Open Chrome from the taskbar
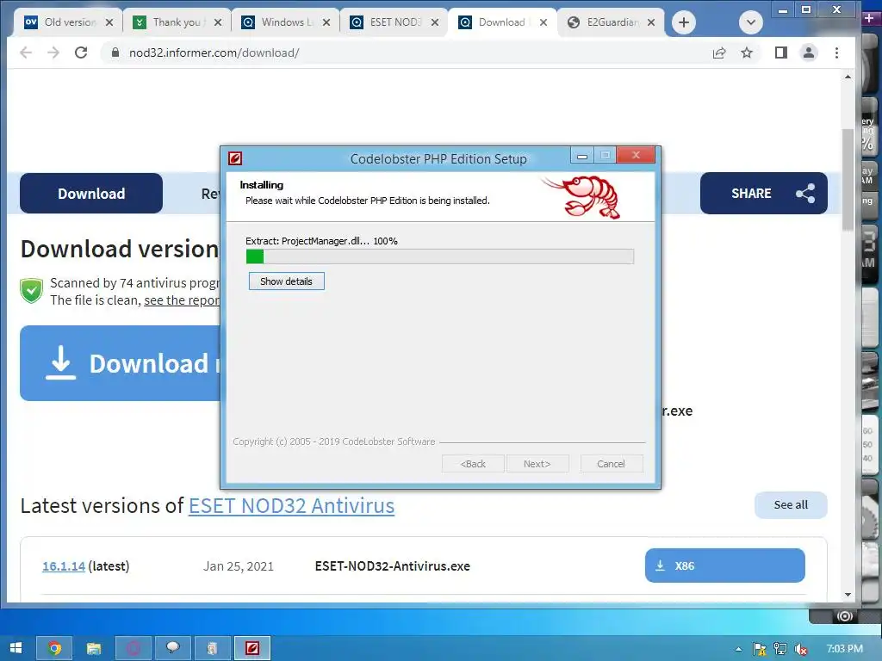This screenshot has width=882, height=661. point(54,648)
